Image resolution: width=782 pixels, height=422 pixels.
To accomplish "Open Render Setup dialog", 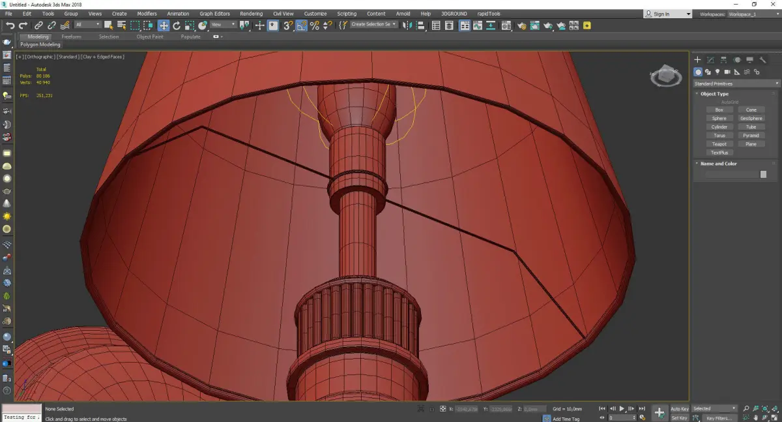I will point(522,26).
